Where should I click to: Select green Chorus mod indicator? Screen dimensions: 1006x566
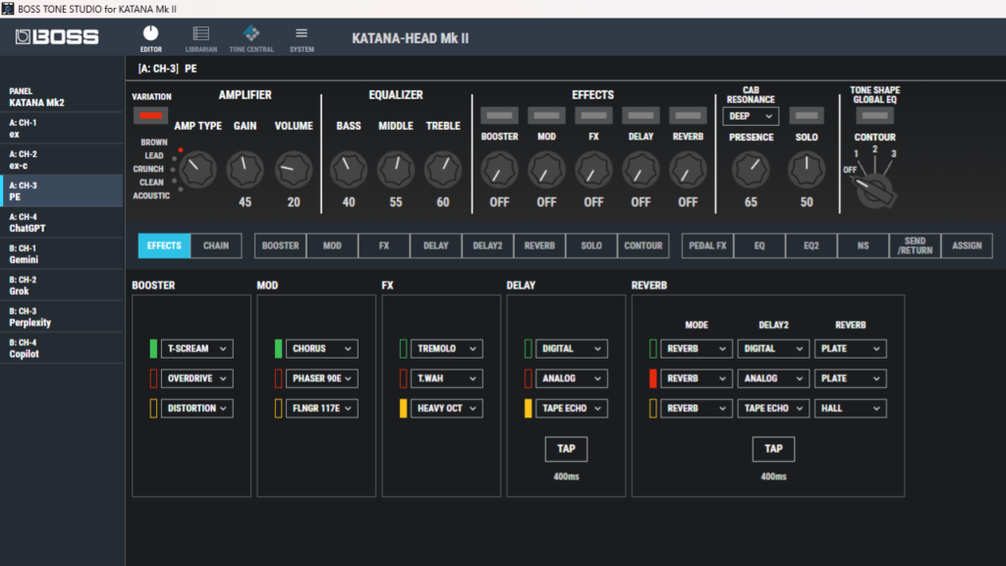coord(278,349)
